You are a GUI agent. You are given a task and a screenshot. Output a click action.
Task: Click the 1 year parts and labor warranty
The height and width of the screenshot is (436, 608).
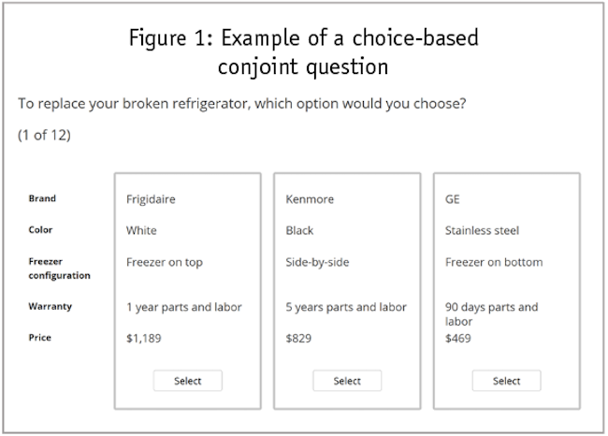pos(183,306)
